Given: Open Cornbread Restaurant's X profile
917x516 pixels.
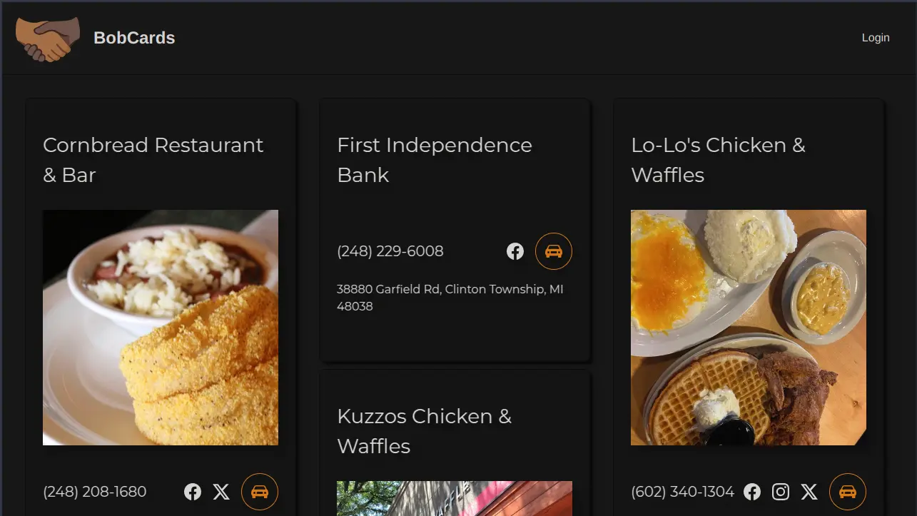Looking at the screenshot, I should 222,492.
